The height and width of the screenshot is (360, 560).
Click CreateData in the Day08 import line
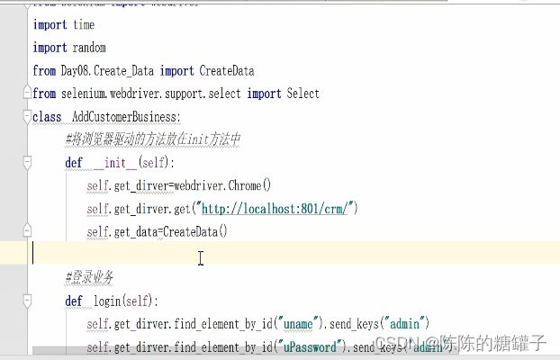click(226, 71)
